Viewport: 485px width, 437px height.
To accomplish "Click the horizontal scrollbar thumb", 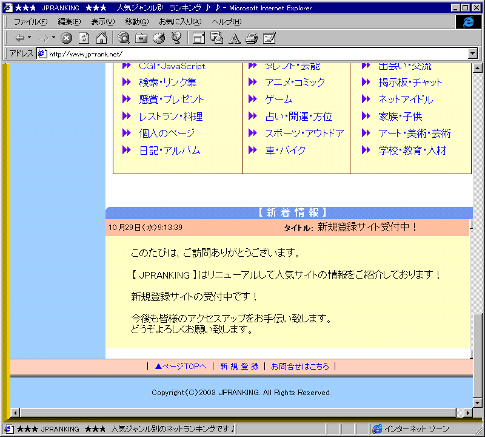I will click(x=238, y=413).
